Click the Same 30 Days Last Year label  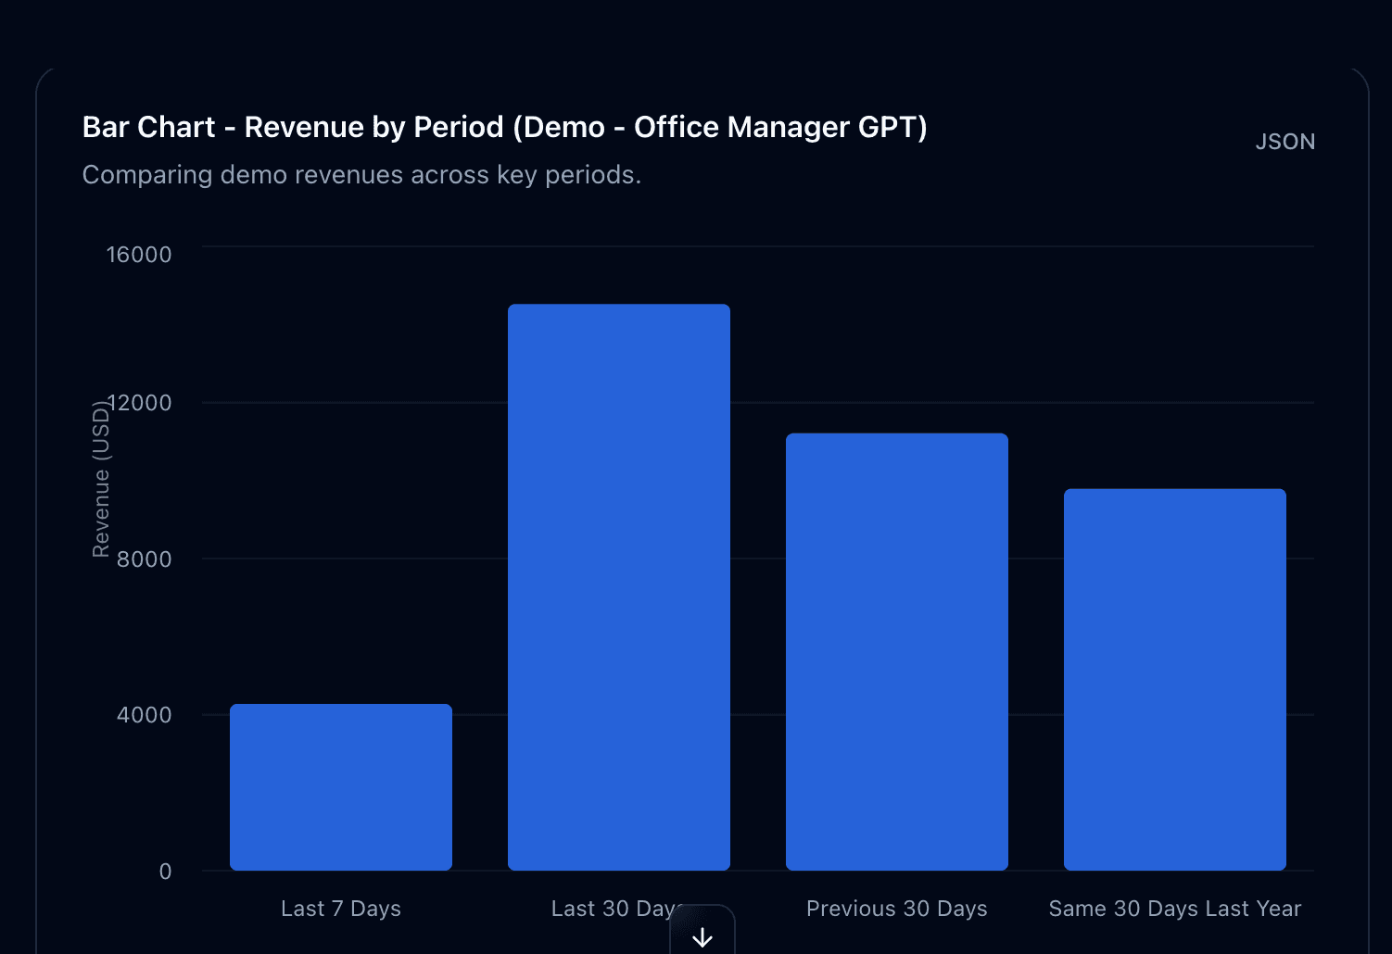[1173, 909]
